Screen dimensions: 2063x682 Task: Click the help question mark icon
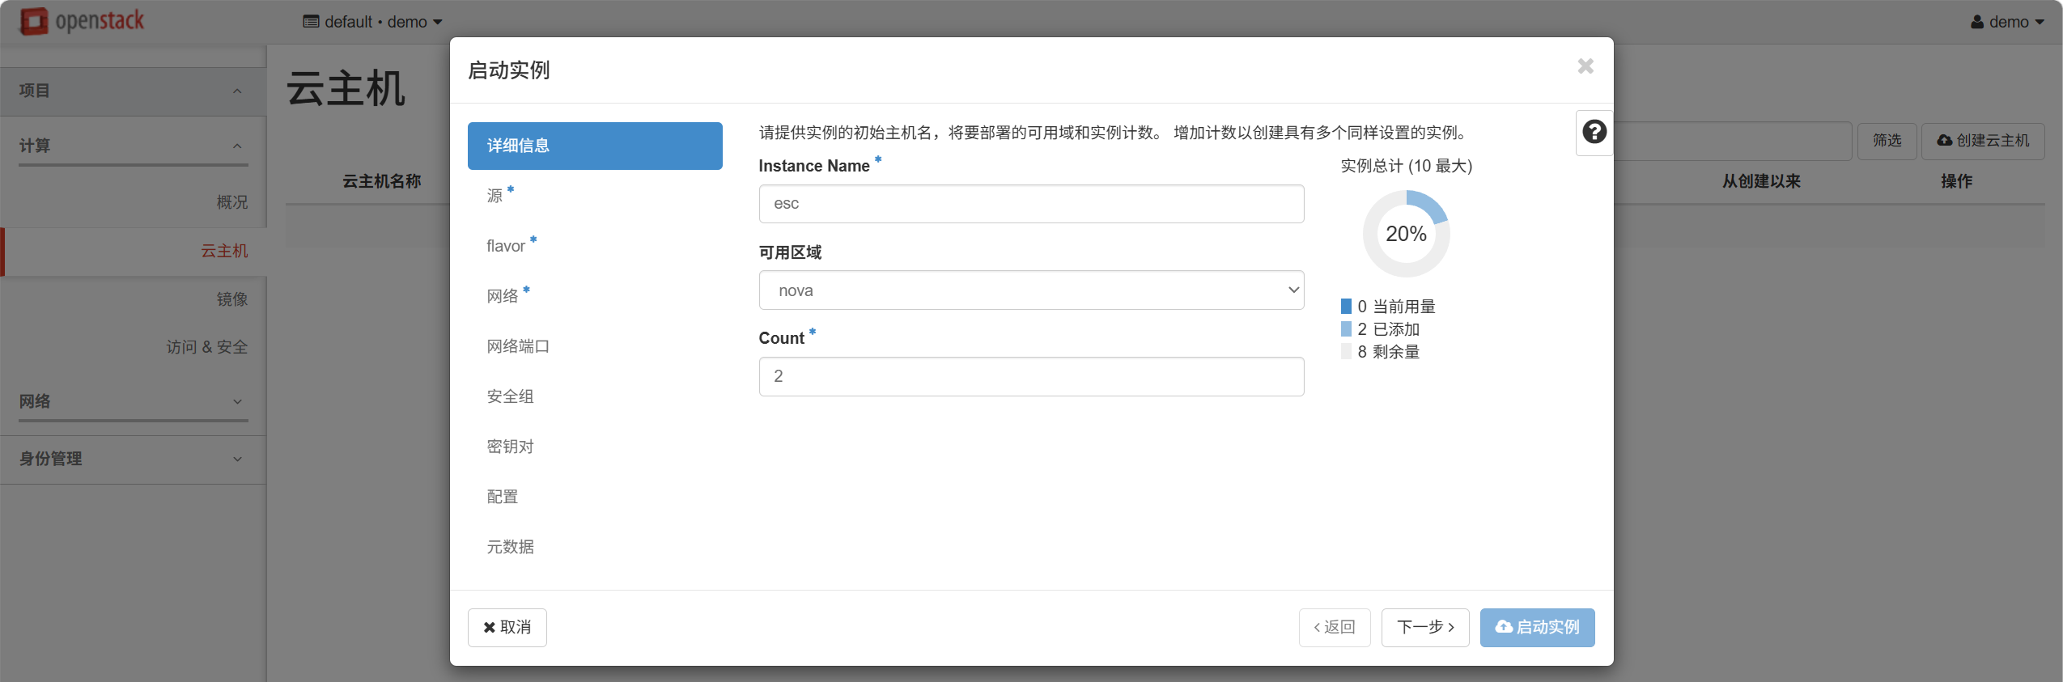1594,132
